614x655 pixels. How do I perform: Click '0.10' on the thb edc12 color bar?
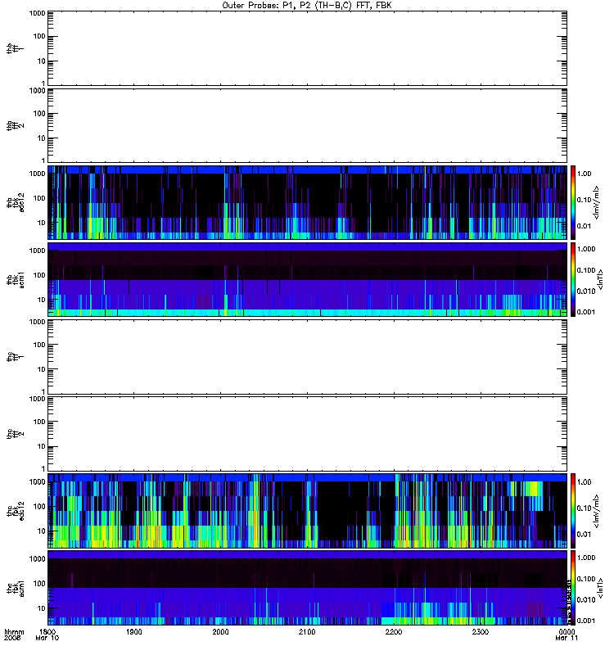(x=585, y=200)
